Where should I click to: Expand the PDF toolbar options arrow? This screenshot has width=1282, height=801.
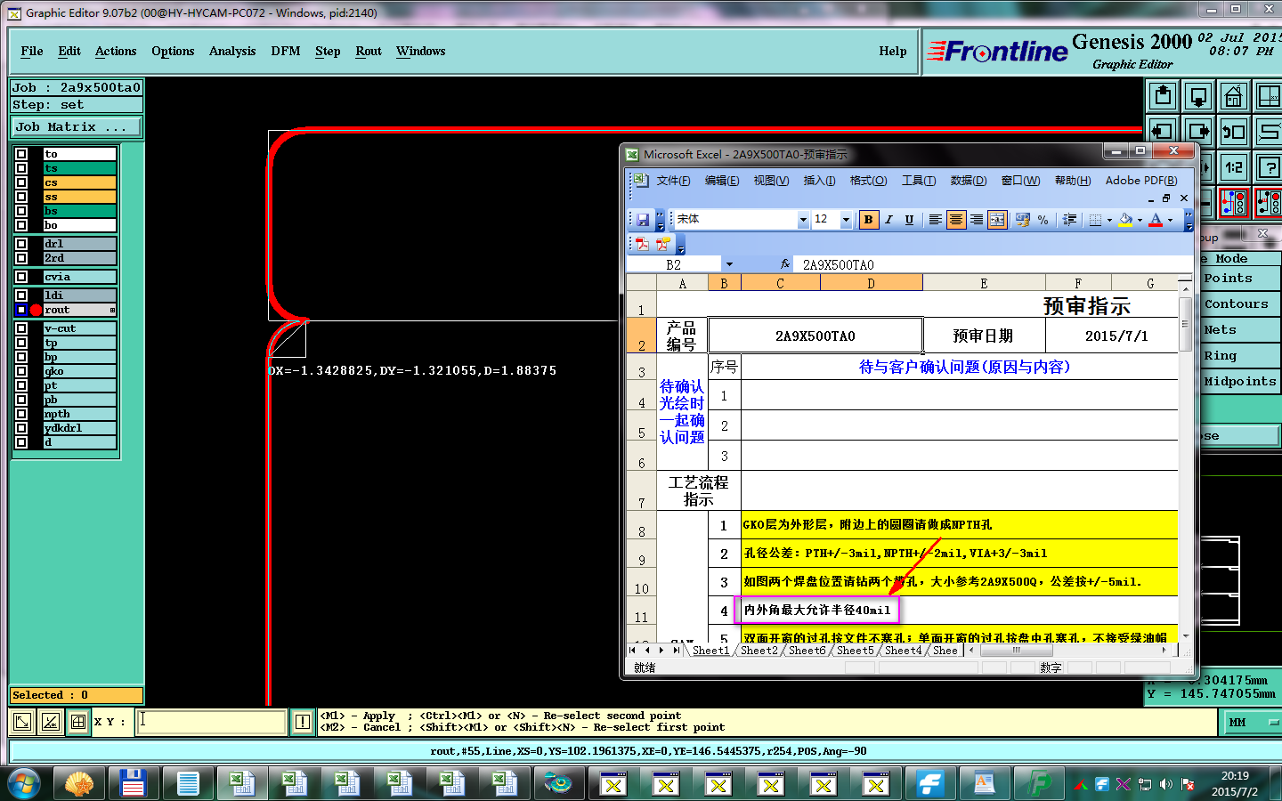point(681,244)
